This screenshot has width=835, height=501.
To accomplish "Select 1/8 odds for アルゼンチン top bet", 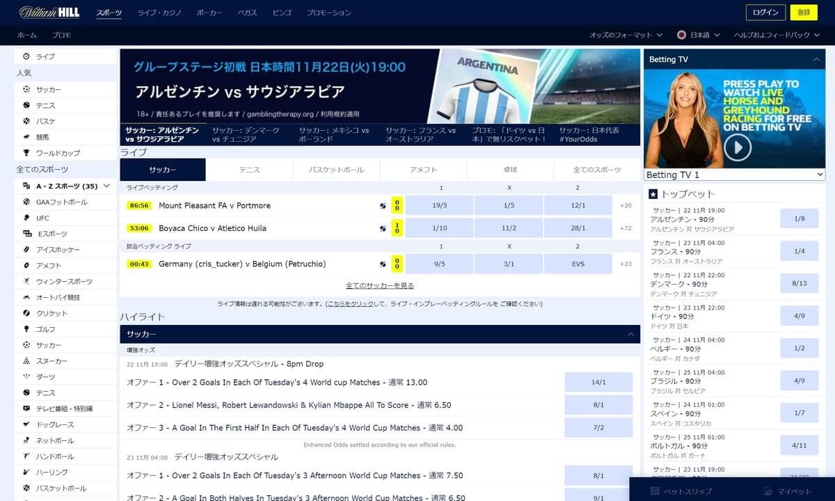I will click(x=800, y=218).
